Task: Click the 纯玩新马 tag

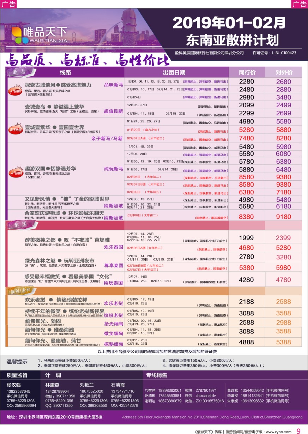Action: point(113,169)
